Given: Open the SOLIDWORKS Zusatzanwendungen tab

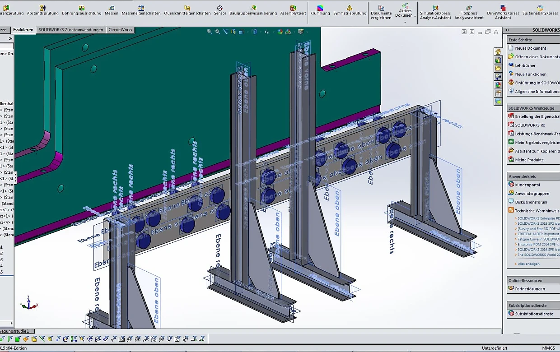Looking at the screenshot, I should (71, 30).
